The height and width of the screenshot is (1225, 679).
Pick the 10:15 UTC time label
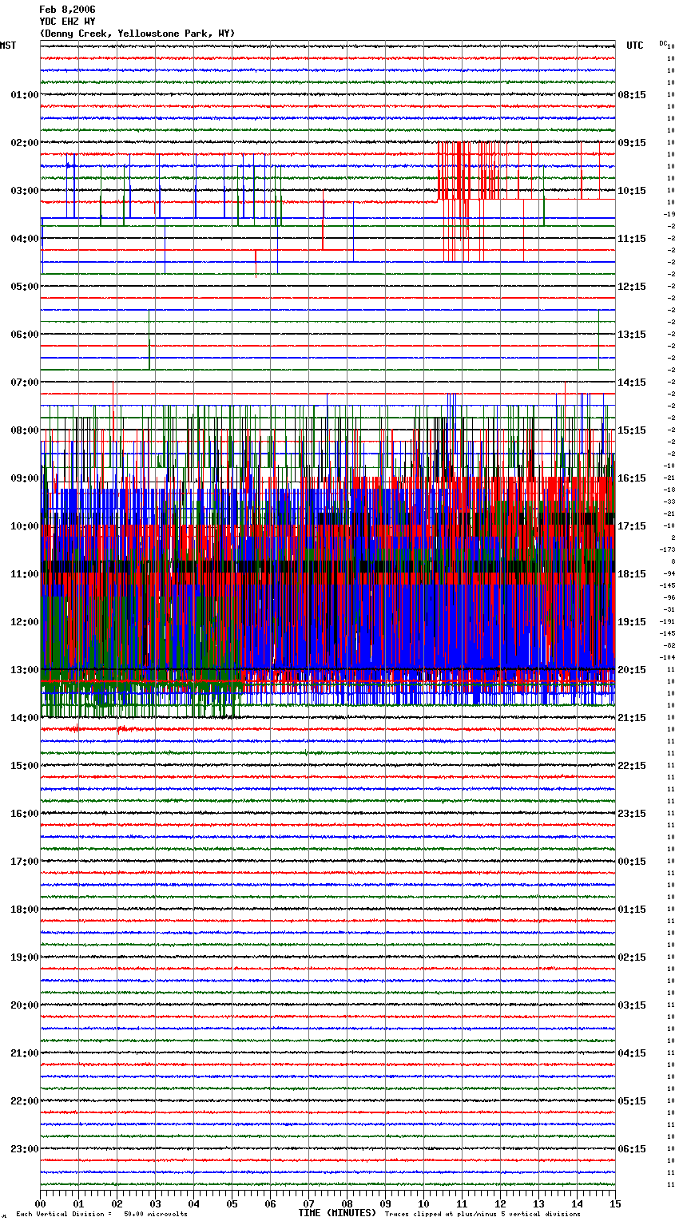coord(632,191)
